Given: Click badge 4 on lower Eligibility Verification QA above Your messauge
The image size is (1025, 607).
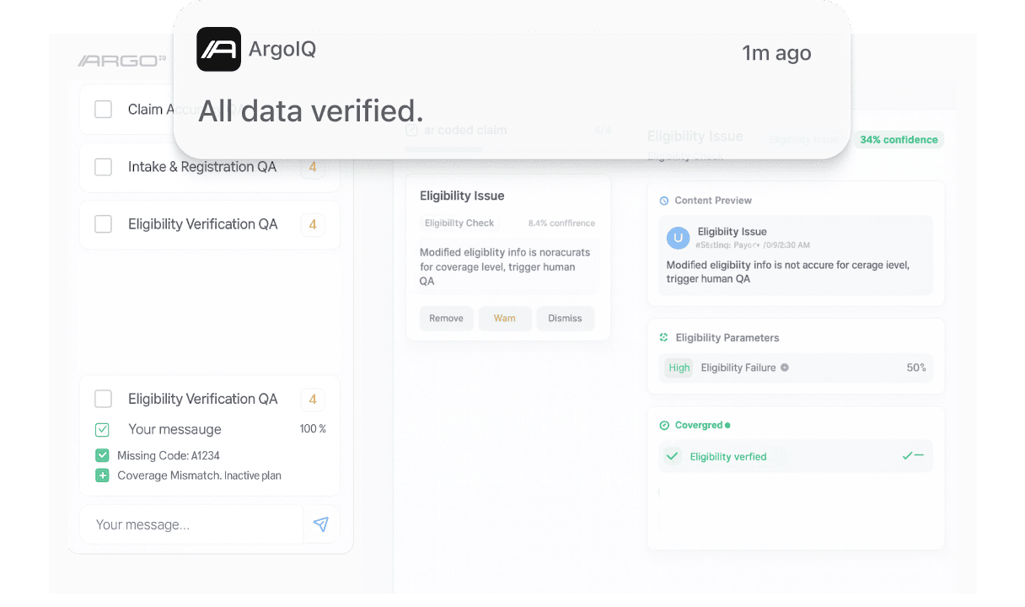Looking at the screenshot, I should coord(313,399).
